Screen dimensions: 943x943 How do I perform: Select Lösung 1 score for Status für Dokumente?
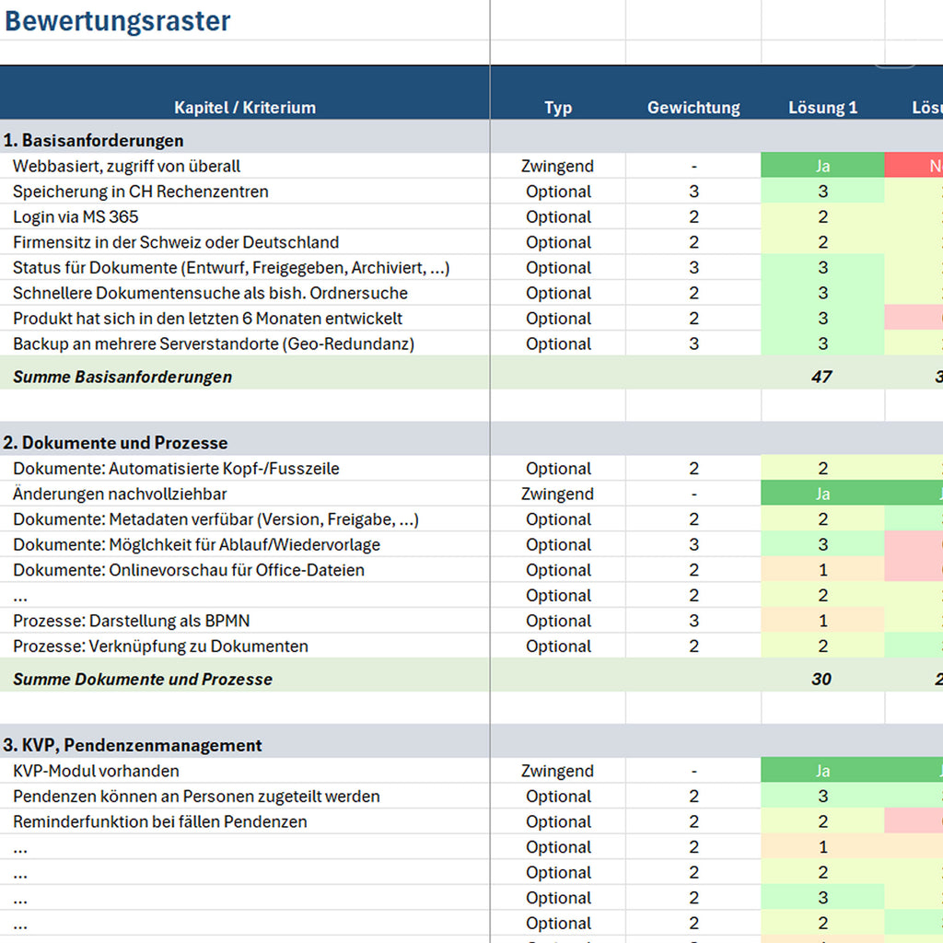[822, 268]
